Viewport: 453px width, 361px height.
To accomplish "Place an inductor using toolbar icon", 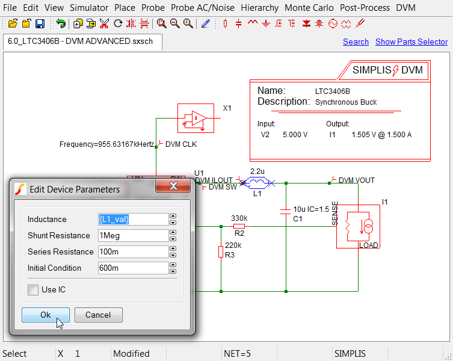I will click(252, 23).
